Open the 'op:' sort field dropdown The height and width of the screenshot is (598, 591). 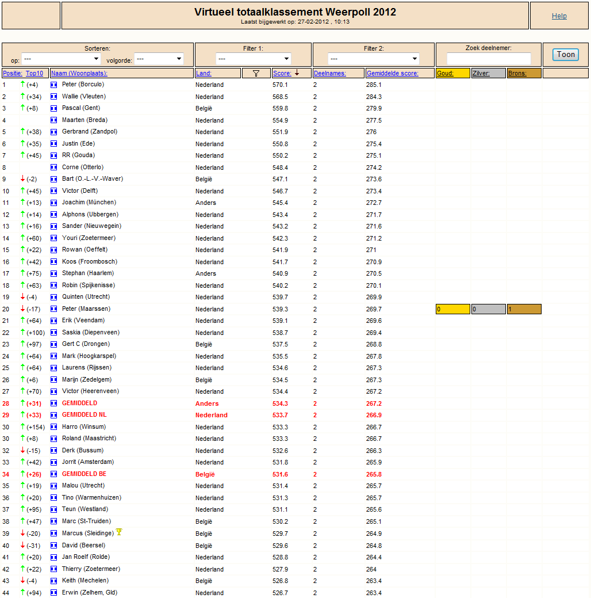(x=61, y=59)
